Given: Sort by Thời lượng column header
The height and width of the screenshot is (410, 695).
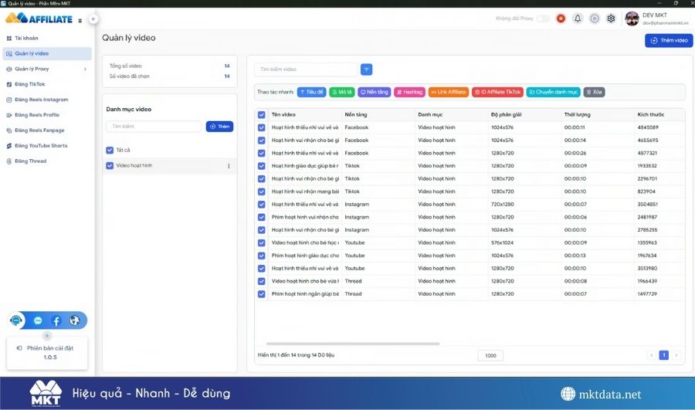Looking at the screenshot, I should [577, 115].
